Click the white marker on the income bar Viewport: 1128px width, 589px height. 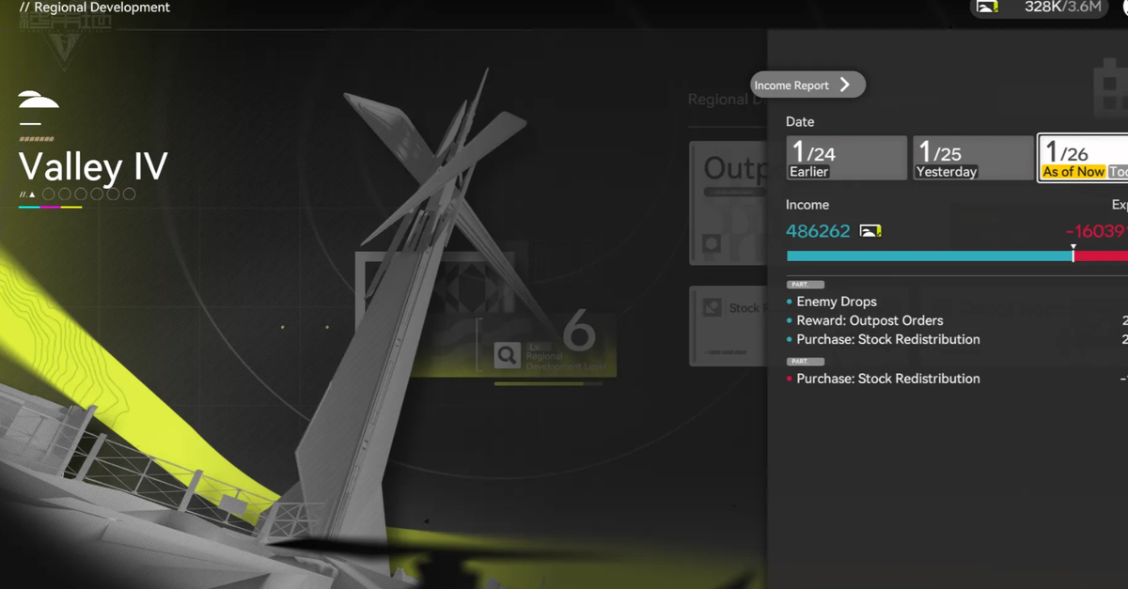1073,253
